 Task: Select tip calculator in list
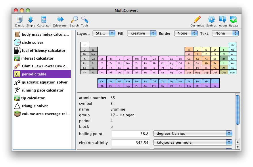42,98
